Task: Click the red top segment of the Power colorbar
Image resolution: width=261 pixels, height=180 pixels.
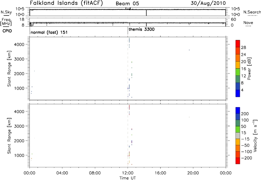Action: 238,44
